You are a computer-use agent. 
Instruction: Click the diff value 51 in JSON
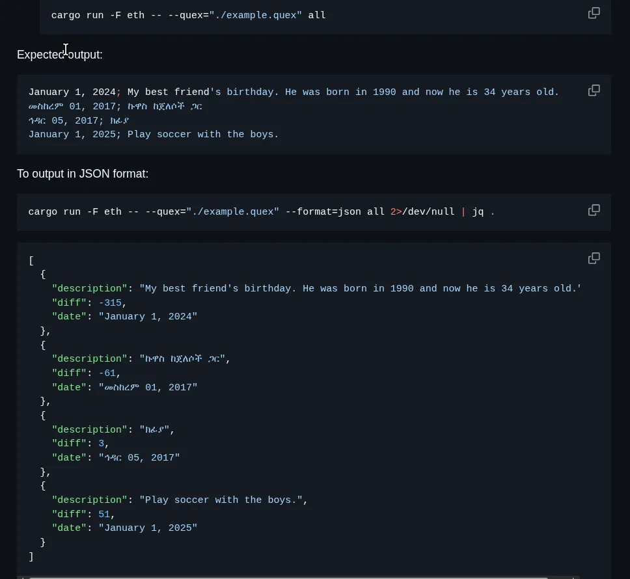(104, 515)
